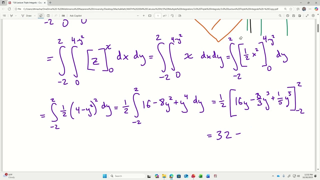
Task: Click OneDrive cloud tray icon
Action: [x=278, y=176]
